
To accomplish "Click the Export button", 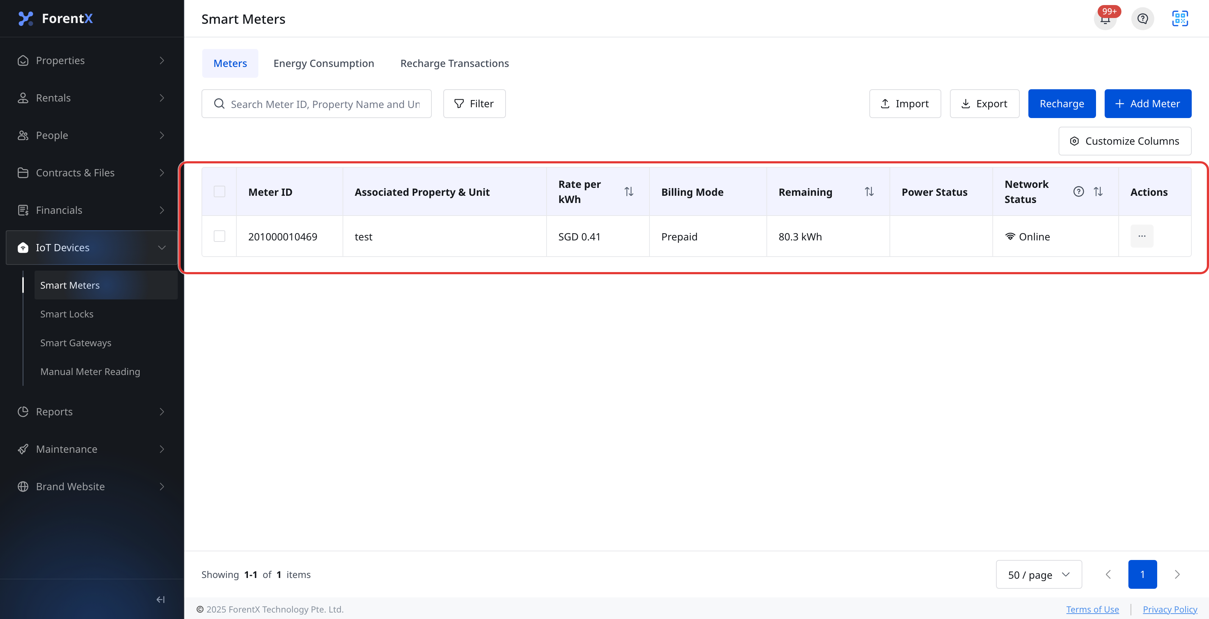I will [985, 103].
